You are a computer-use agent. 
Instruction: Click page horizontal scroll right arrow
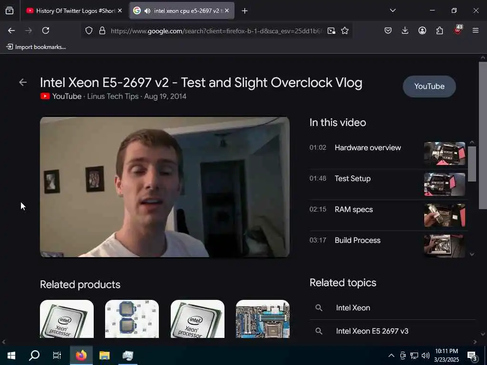[475, 342]
